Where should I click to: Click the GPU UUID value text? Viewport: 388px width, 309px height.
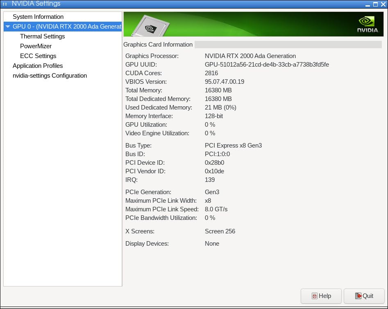pyautogui.click(x=267, y=65)
